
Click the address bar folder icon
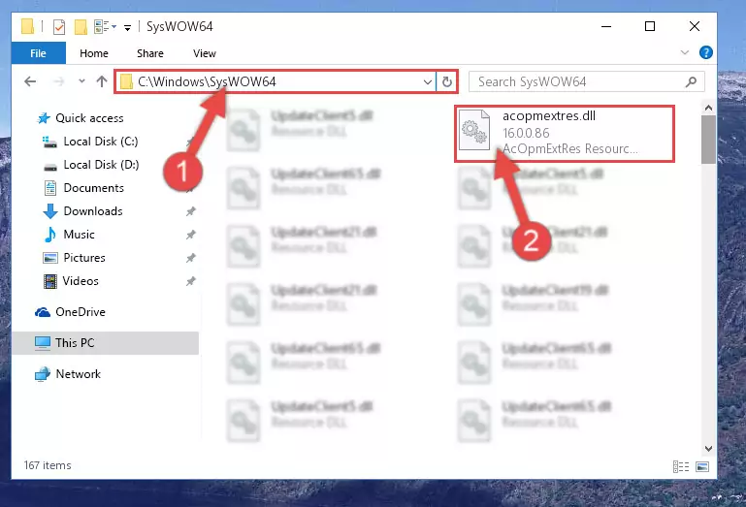click(x=126, y=81)
